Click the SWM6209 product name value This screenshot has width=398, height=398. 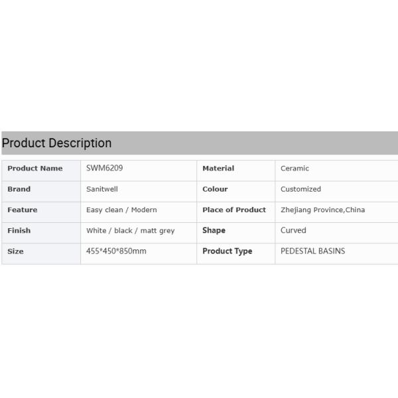tap(105, 168)
